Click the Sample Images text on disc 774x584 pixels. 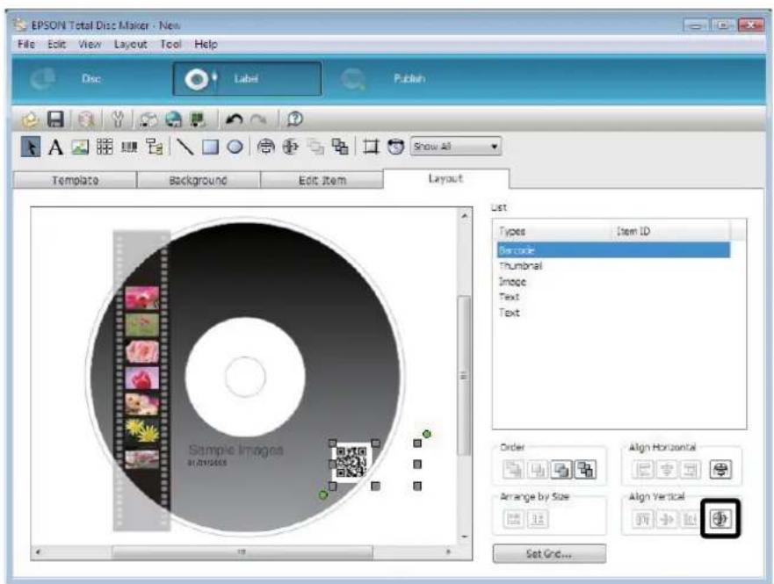(x=236, y=450)
